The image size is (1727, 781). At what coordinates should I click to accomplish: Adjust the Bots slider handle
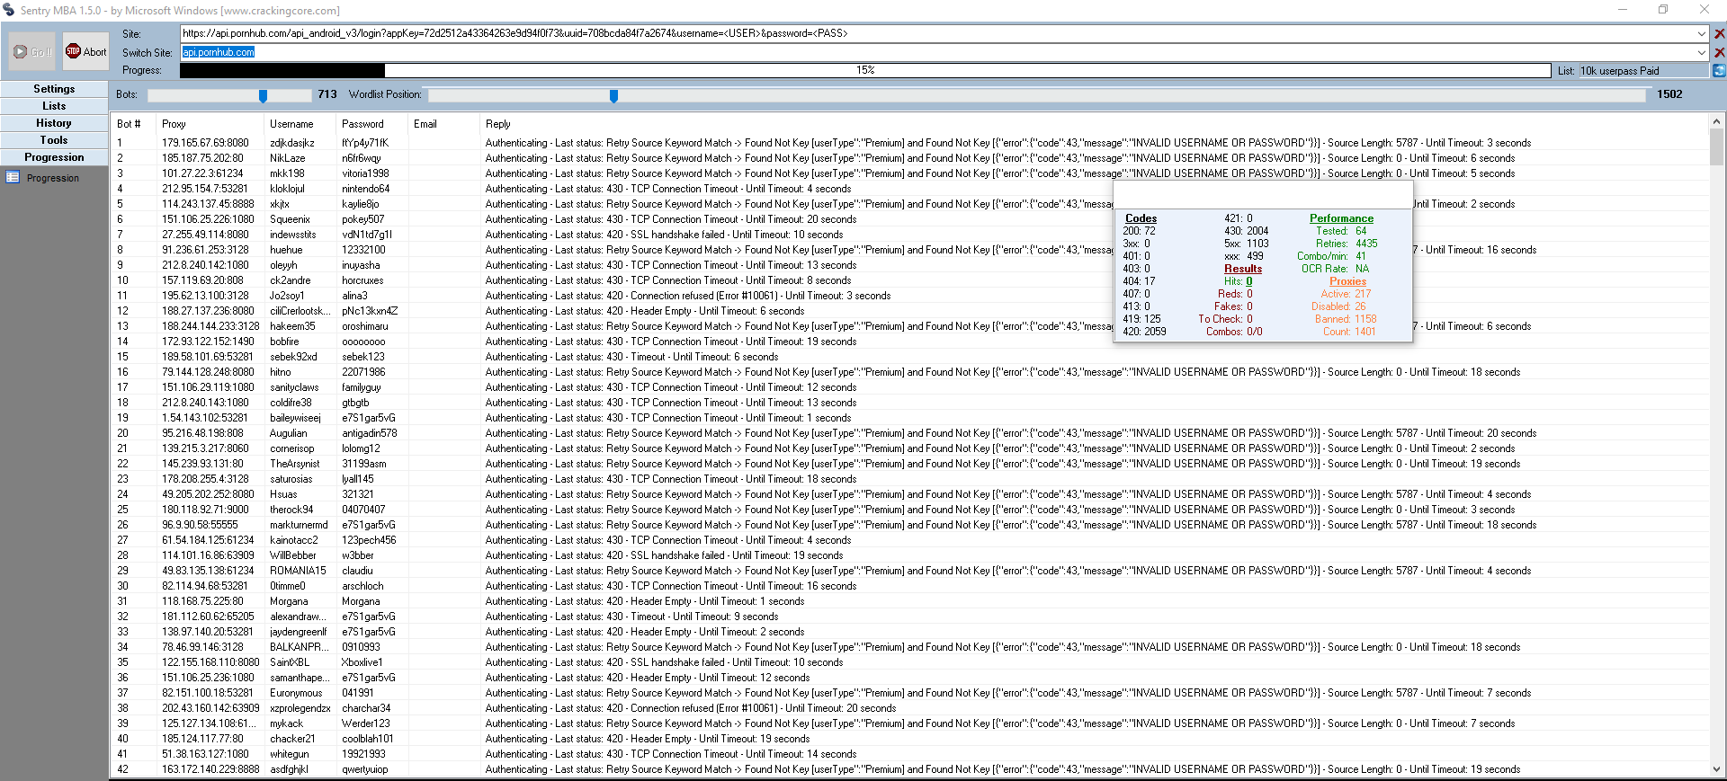(x=263, y=95)
